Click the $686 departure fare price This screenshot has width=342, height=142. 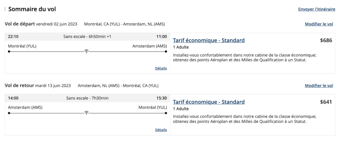(x=326, y=40)
